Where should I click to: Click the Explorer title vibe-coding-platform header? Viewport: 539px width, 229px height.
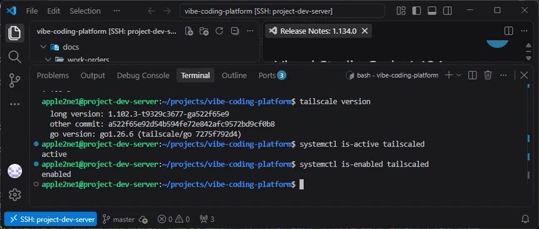(107, 31)
